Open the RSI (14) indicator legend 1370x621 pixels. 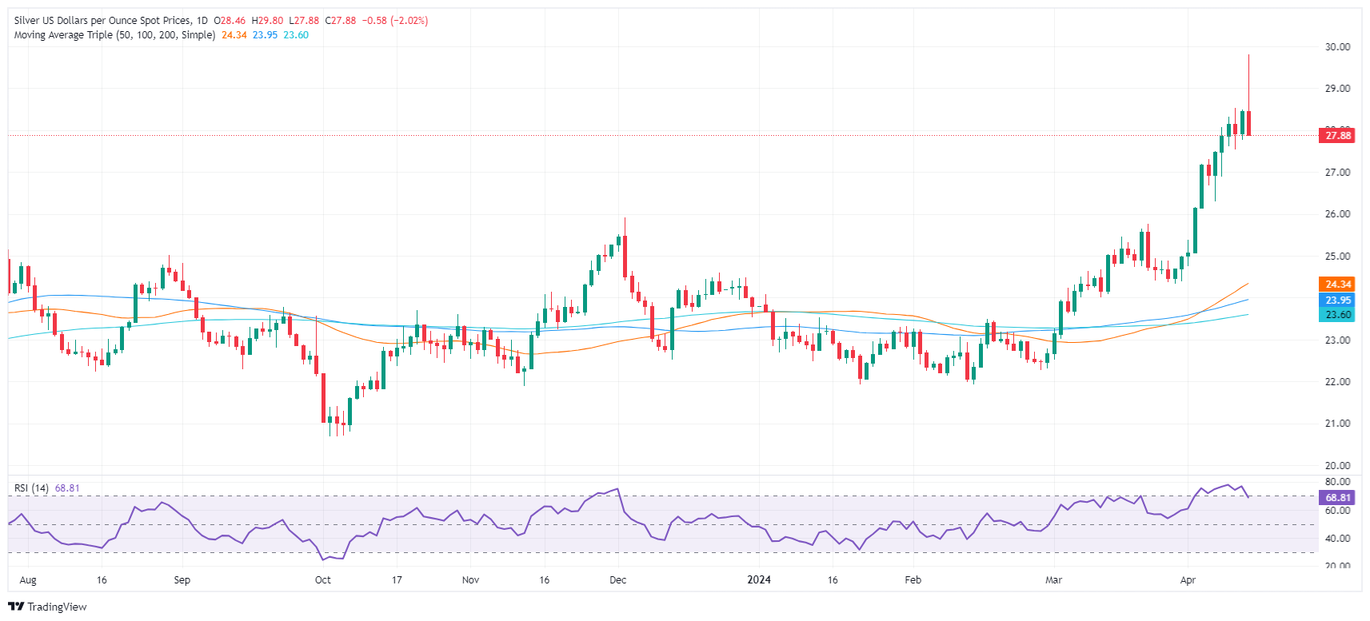[31, 488]
